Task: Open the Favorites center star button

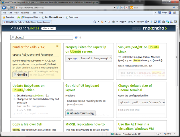Action: [8, 17]
